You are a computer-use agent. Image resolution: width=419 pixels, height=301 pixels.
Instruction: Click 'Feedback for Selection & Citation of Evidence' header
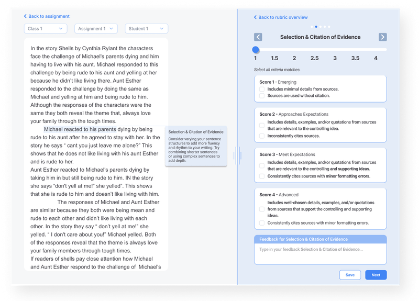[x=321, y=239]
